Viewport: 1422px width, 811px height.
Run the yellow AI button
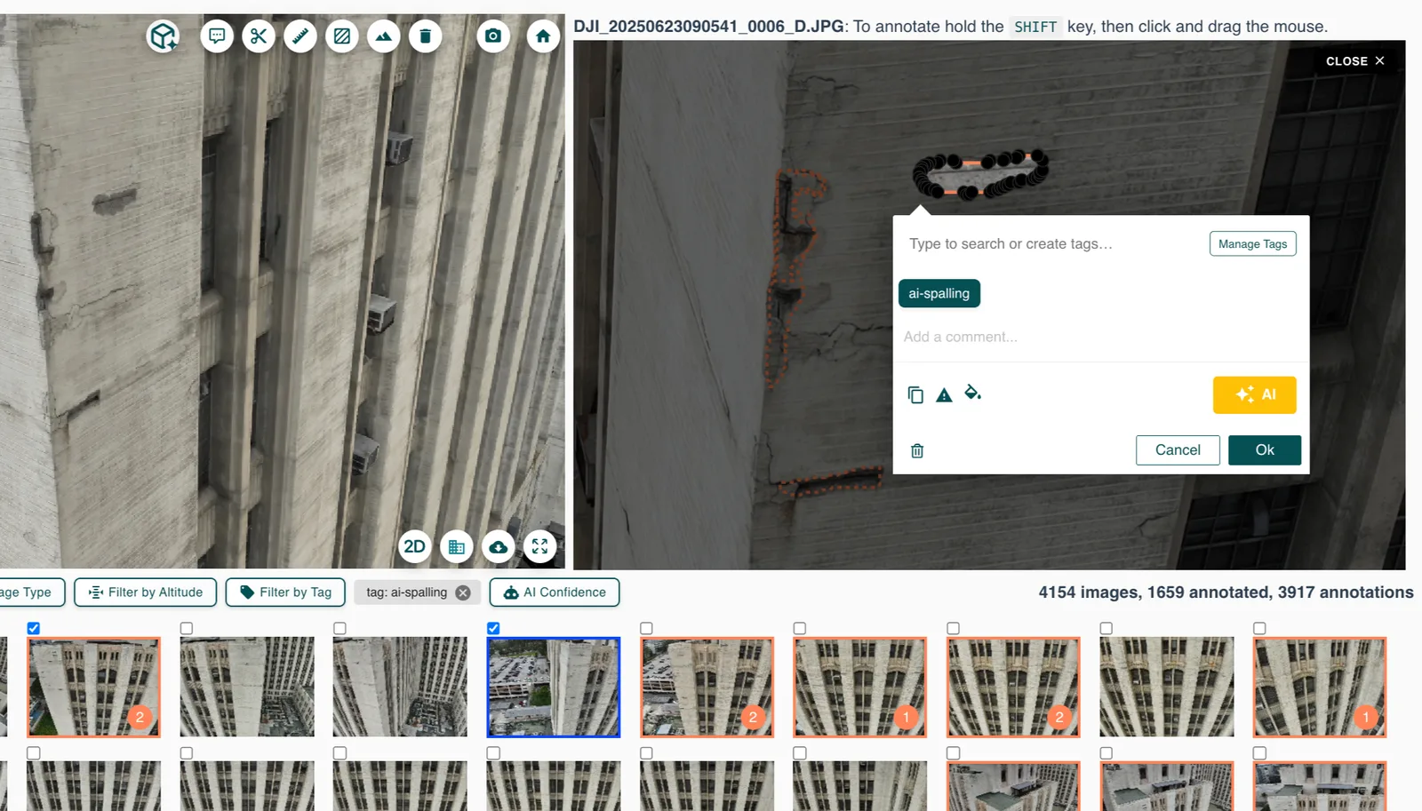[x=1254, y=395]
